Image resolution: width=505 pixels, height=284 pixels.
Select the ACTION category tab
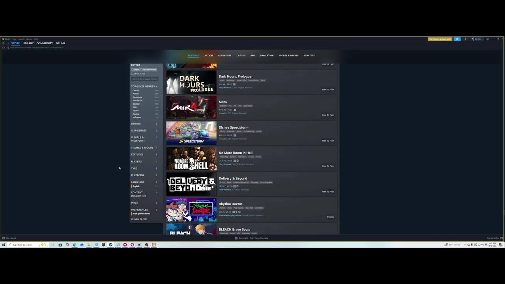tap(208, 56)
